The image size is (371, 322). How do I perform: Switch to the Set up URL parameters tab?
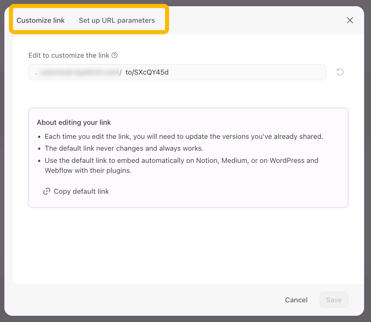pyautogui.click(x=117, y=21)
